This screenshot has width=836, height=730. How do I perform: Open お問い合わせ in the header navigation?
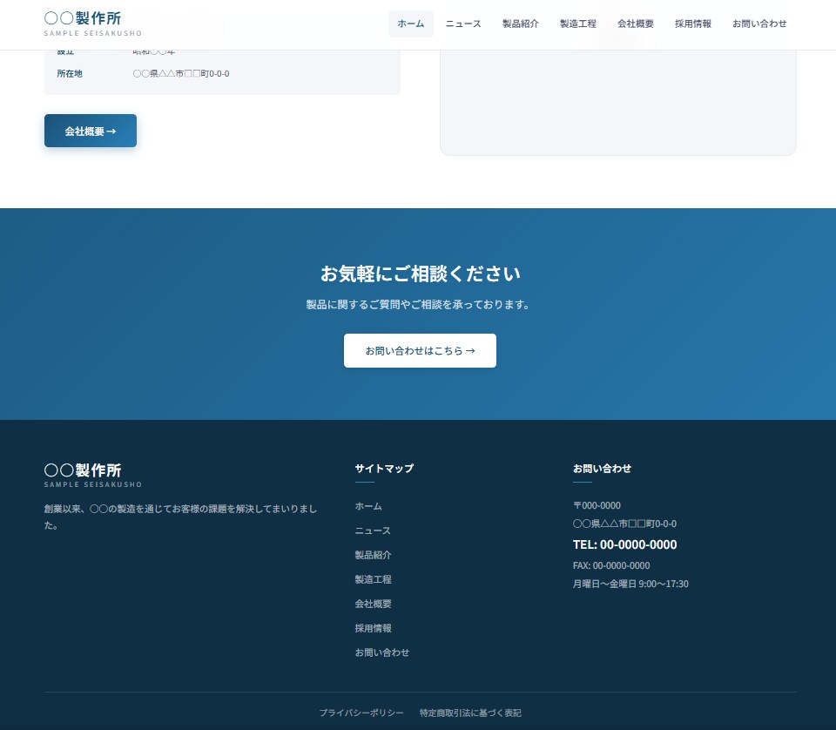[759, 24]
